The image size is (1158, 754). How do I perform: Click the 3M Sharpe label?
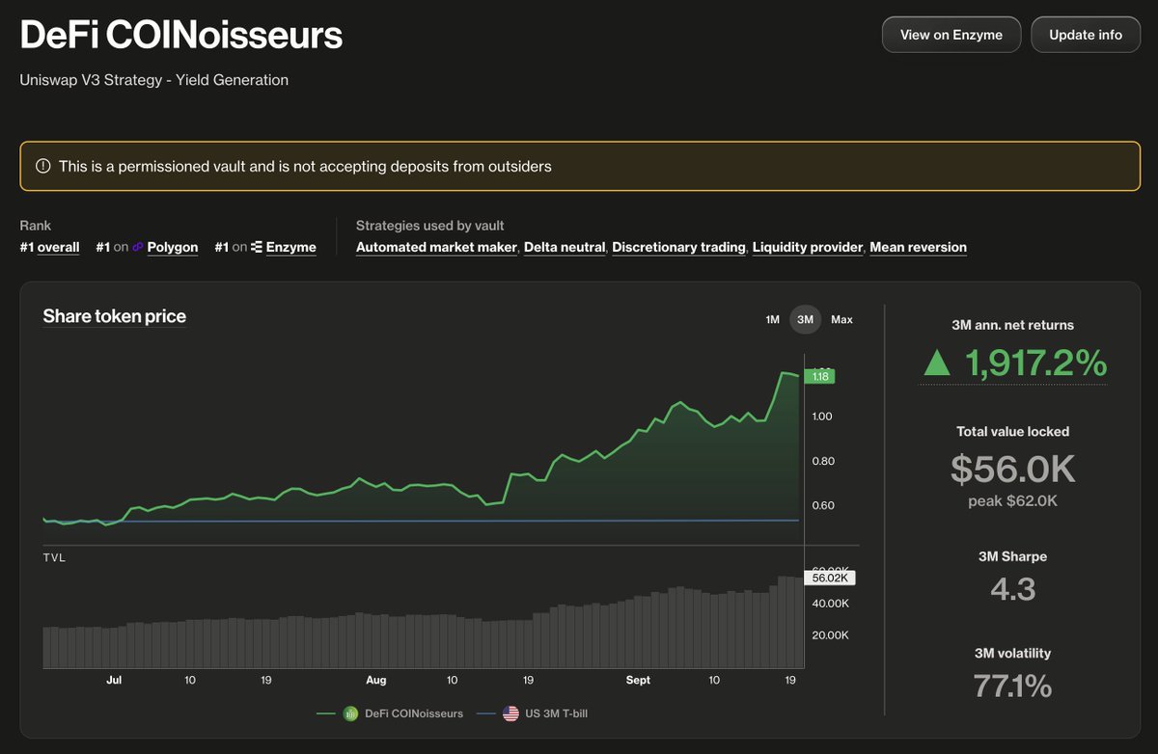point(1013,556)
